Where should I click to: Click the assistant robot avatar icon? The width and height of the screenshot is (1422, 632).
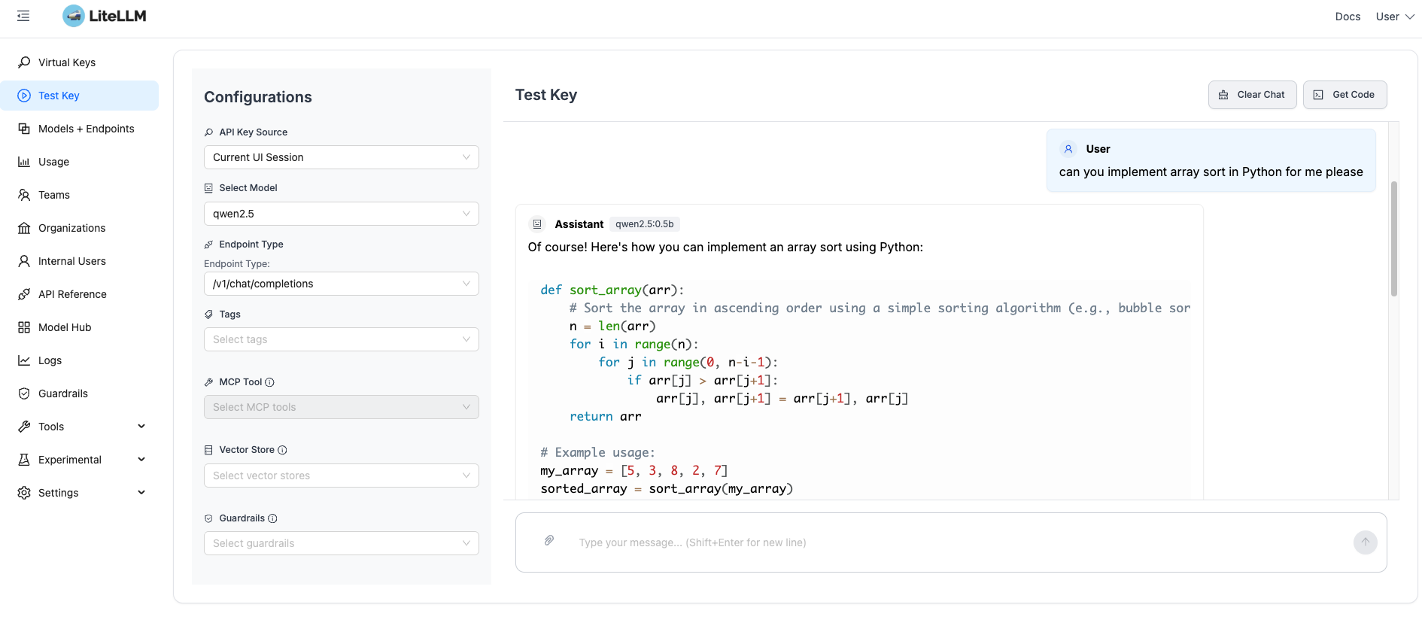click(x=537, y=224)
